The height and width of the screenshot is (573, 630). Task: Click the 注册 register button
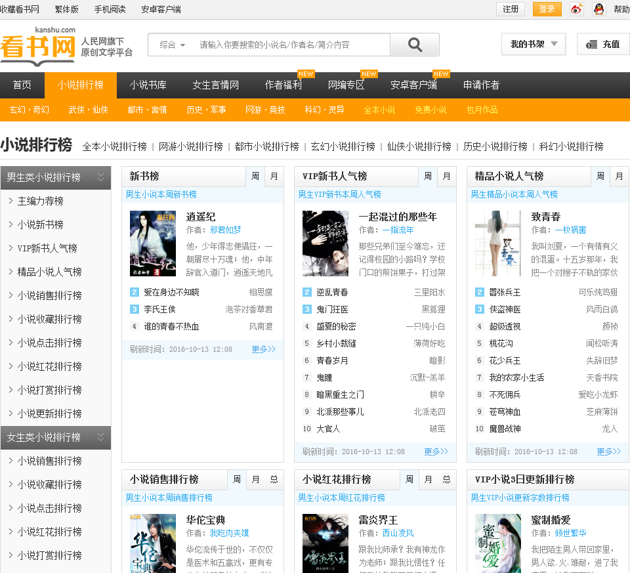(x=511, y=9)
